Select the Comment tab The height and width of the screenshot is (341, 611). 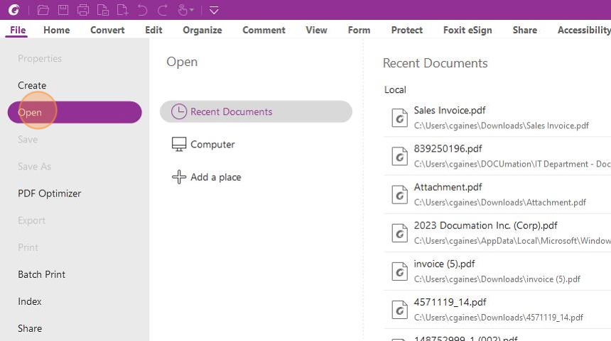coord(264,30)
